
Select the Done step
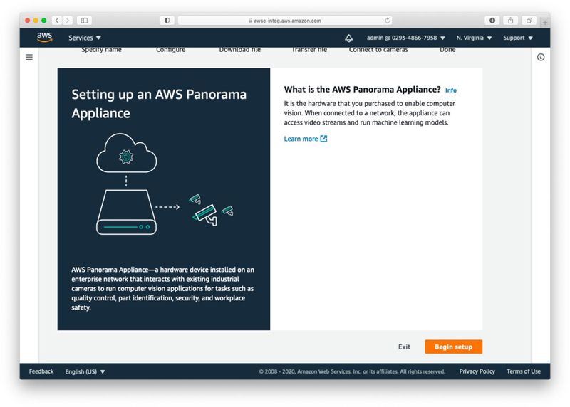tap(447, 49)
